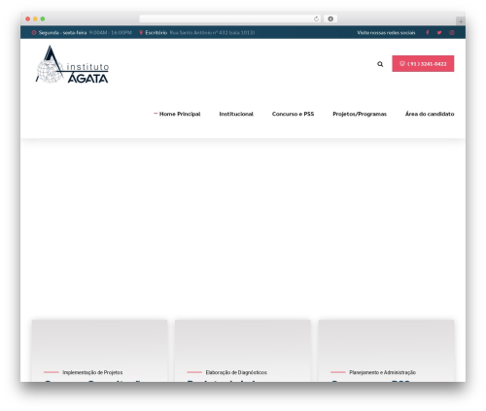Click the location pin icon beside Escritório
The width and height of the screenshot is (486, 411).
141,33
